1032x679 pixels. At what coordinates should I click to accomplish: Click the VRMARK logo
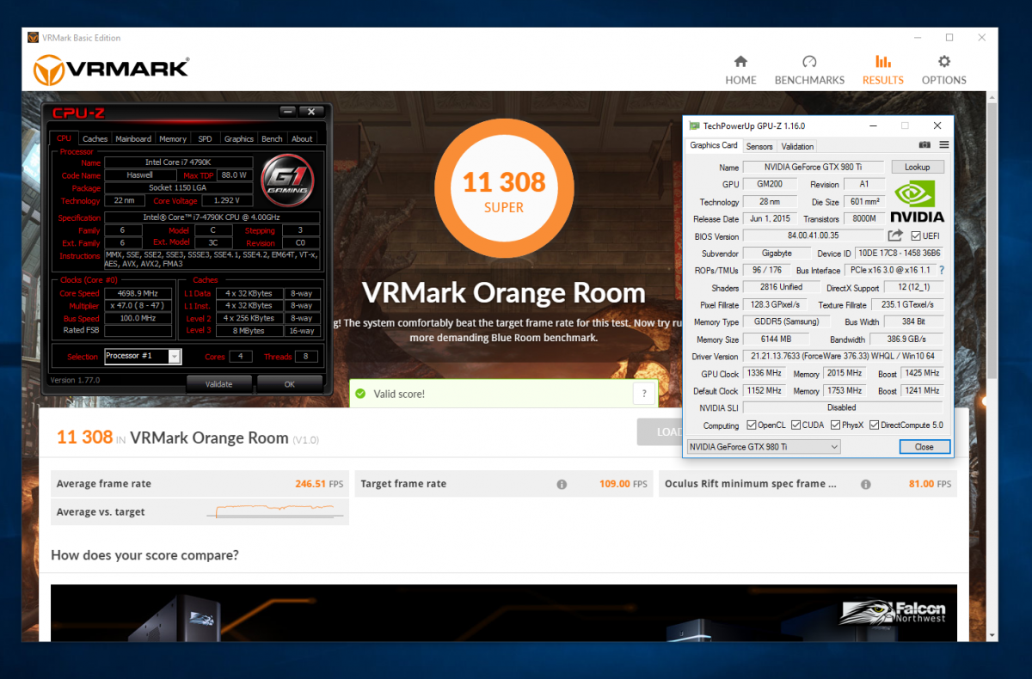(x=111, y=69)
